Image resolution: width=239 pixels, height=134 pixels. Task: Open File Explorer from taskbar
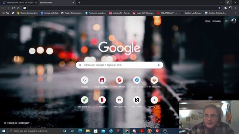pyautogui.click(x=88, y=131)
